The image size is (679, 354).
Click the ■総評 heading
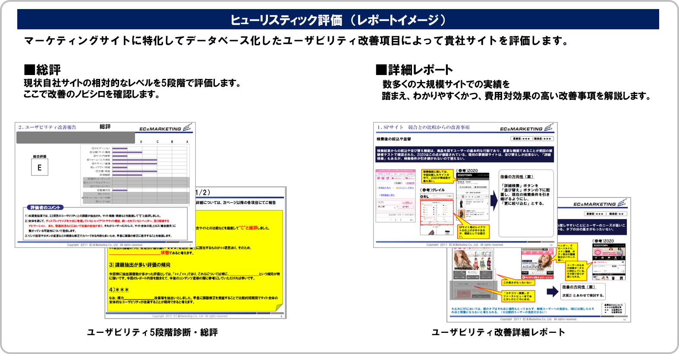tap(42, 69)
